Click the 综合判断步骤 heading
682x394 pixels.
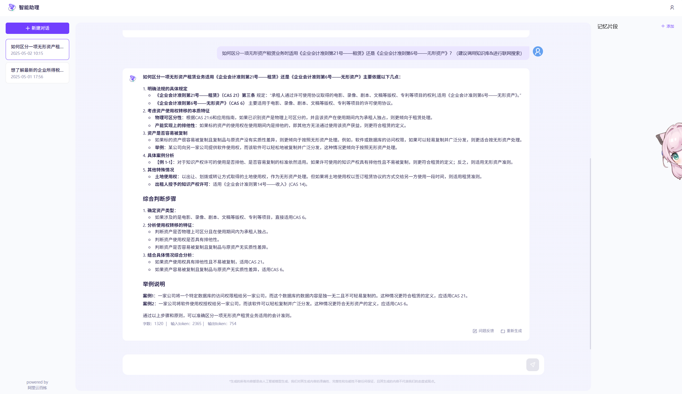(x=159, y=199)
